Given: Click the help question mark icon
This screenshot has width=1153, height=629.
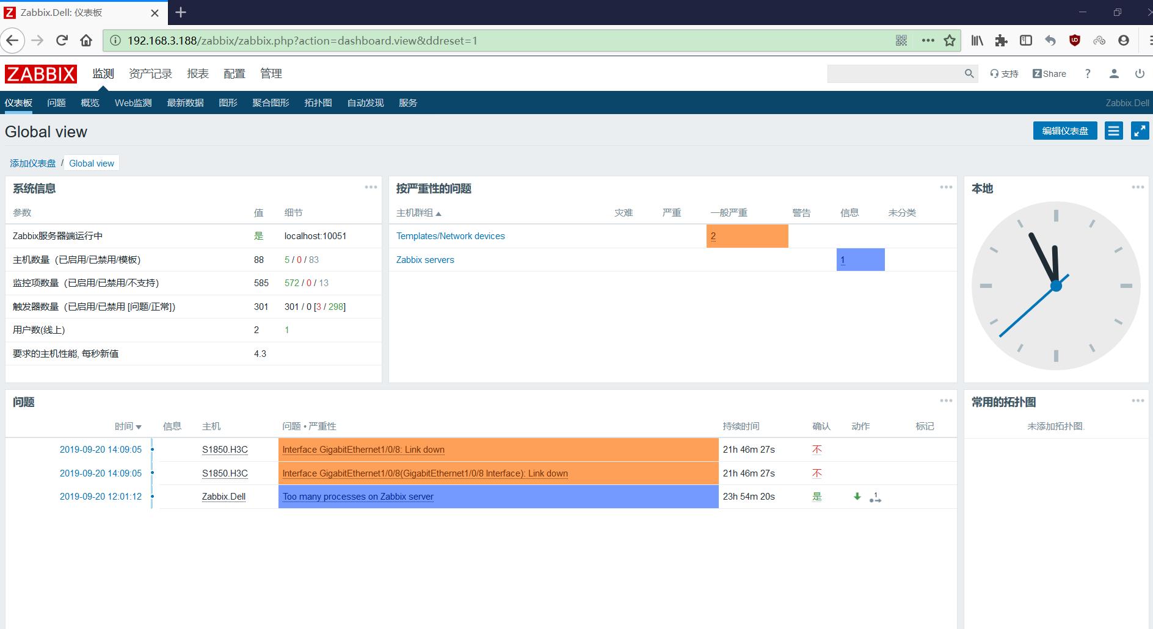Looking at the screenshot, I should click(1088, 74).
